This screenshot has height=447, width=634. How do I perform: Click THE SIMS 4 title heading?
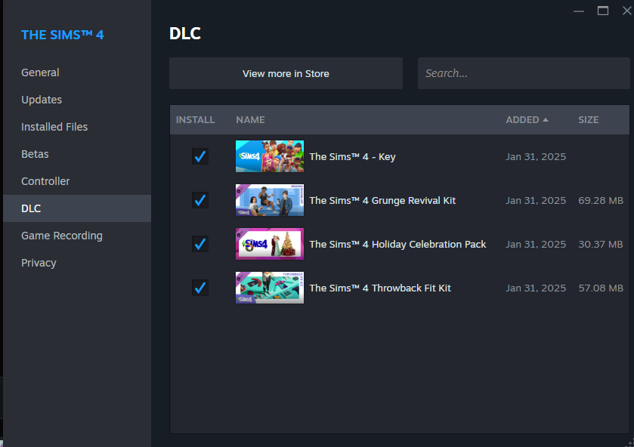(x=63, y=35)
